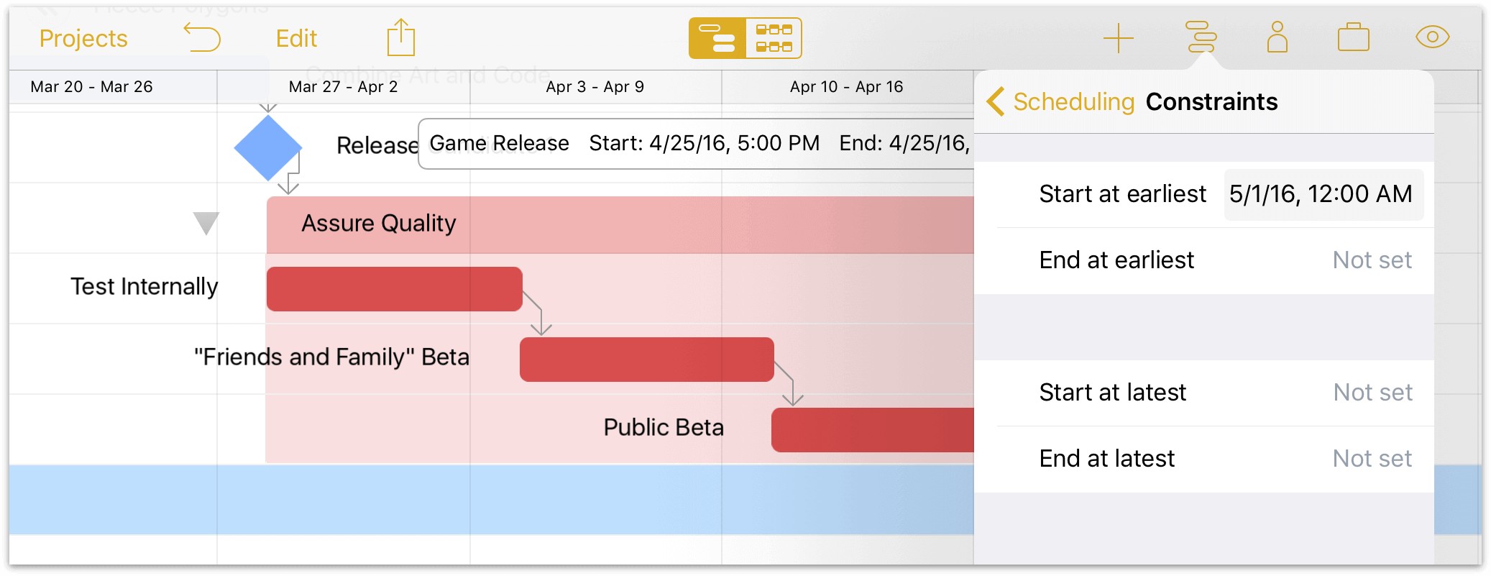Select the Friends and Family Beta bar
This screenshot has width=1491, height=576.
click(646, 360)
